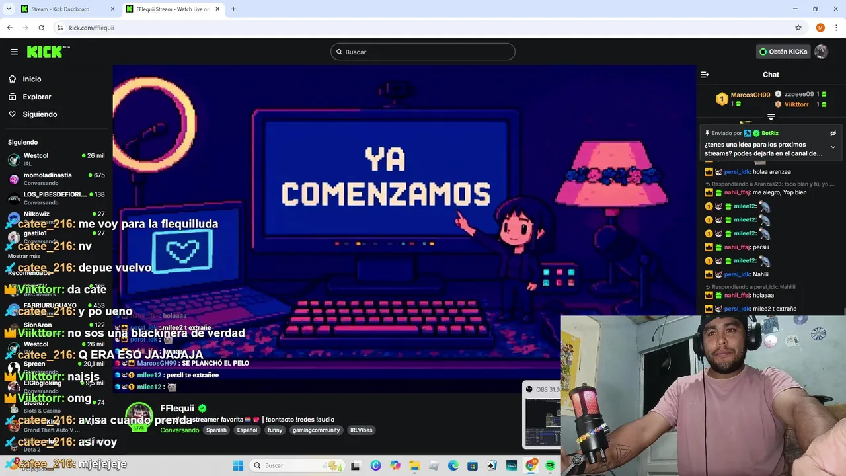
Task: Click nahii_ffsj on 'me alegro, Yop bien'
Action: click(x=737, y=192)
